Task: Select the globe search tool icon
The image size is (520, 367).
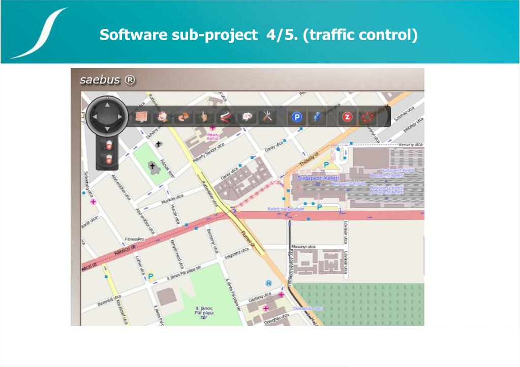Action: tap(163, 117)
